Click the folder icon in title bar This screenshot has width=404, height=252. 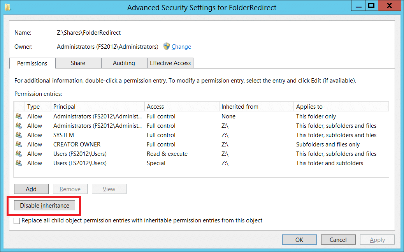tap(7, 7)
